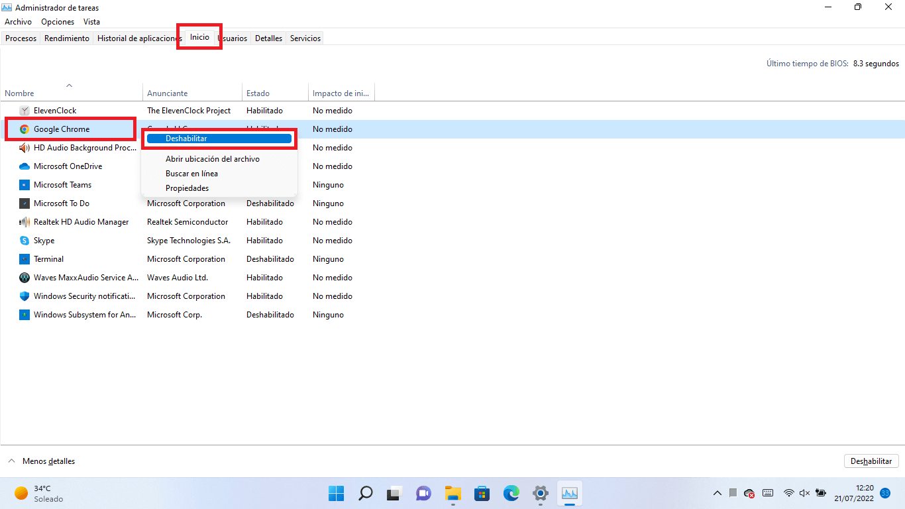Click the Microsoft OneDrive cloud icon
Viewport: 905px width, 509px height.
pyautogui.click(x=25, y=166)
